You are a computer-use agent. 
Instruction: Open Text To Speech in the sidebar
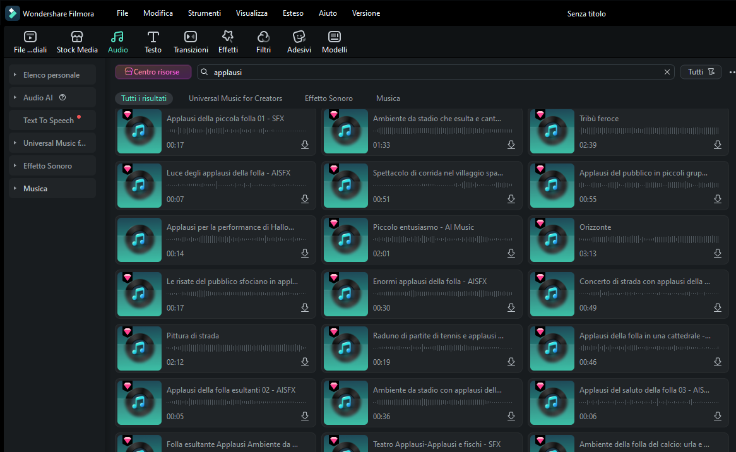tap(49, 121)
